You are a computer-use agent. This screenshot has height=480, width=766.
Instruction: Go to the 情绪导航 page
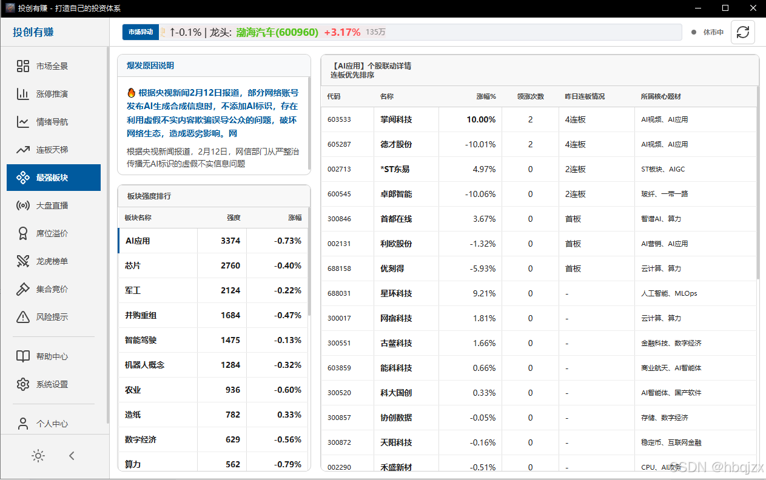pos(53,122)
